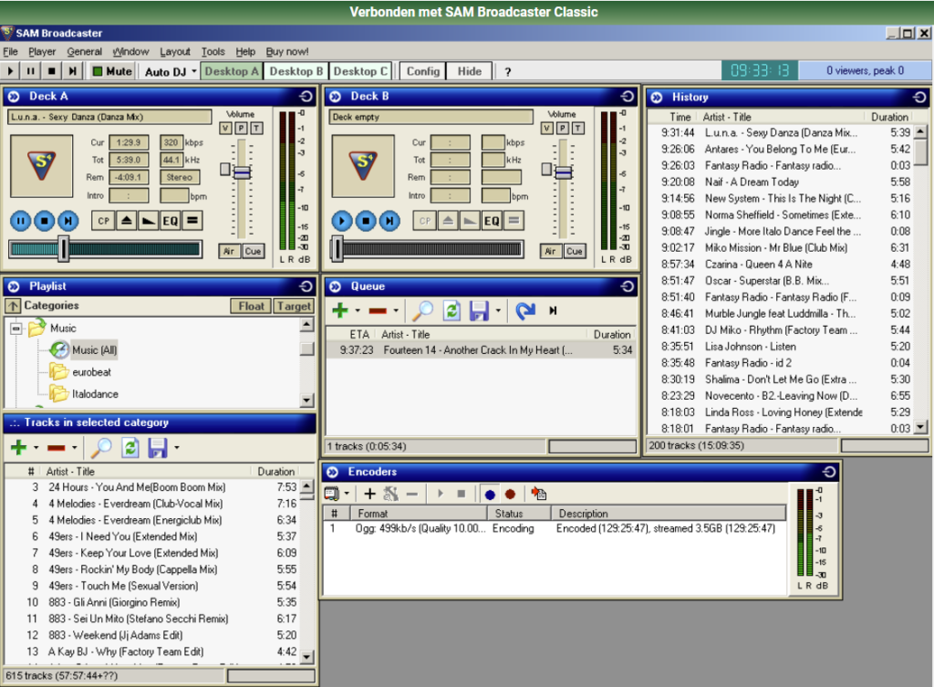Open the Encoders view dropdown arrow

(x=347, y=494)
